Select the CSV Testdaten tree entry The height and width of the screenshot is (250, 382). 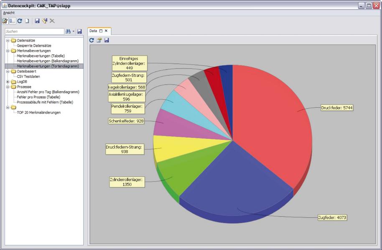point(28,77)
